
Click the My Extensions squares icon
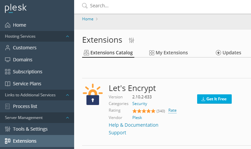tap(152, 53)
